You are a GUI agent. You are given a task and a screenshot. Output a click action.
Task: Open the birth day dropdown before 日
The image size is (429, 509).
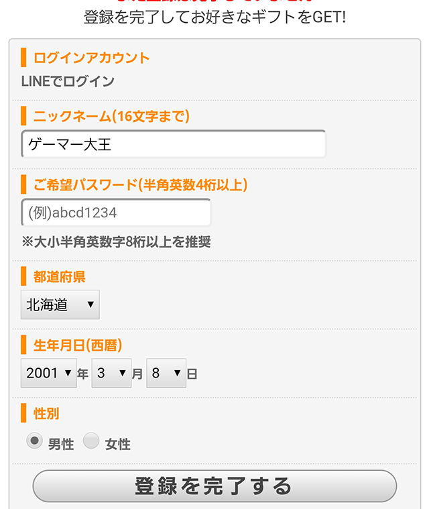166,374
